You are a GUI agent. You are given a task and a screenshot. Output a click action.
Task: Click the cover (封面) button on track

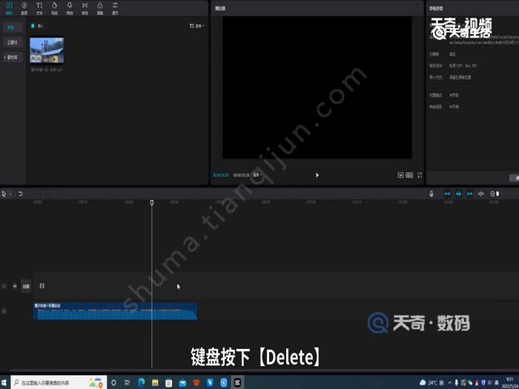(x=26, y=286)
